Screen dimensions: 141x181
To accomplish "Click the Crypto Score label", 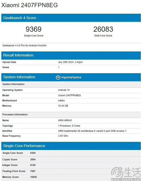I will [x=10, y=160].
